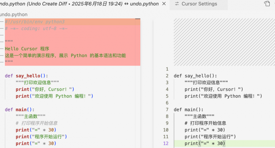275x148 pixels.
Task: Click right pane line 9 comment '# 打印程序开始信息'
Action: pos(205,123)
